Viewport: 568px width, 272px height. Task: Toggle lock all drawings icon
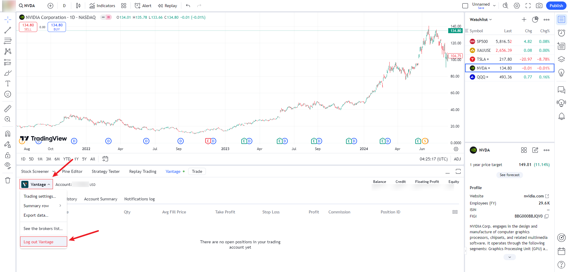pyautogui.click(x=8, y=155)
